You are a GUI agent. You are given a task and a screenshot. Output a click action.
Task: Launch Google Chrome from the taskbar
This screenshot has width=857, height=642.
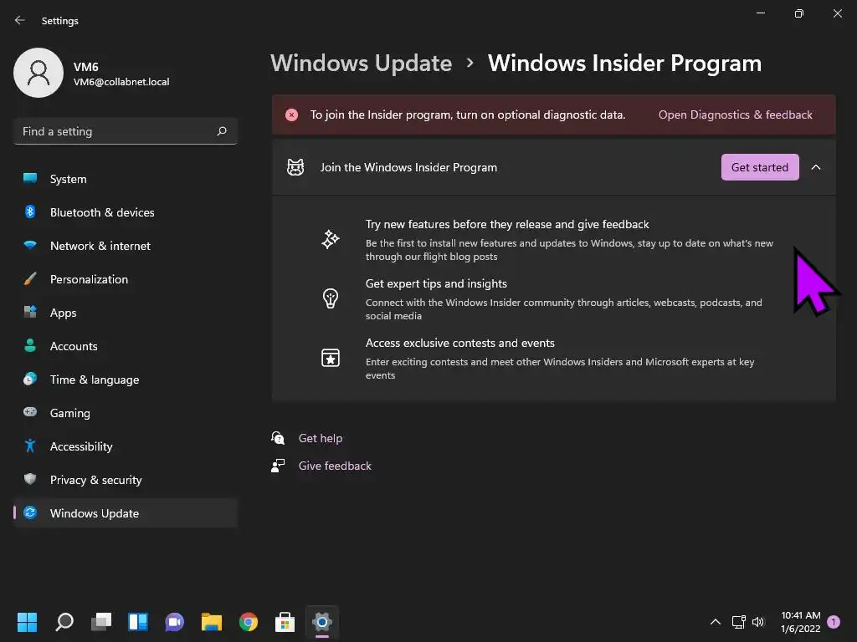[x=248, y=622]
